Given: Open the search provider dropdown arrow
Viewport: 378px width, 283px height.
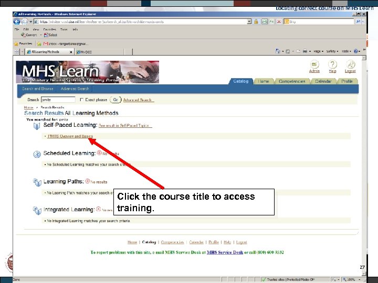Looking at the screenshot, I should coord(363,21).
